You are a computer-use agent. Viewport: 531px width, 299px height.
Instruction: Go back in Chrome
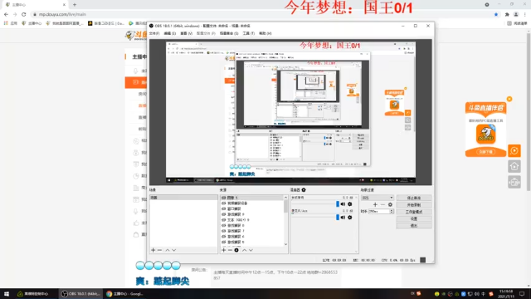tap(6, 14)
